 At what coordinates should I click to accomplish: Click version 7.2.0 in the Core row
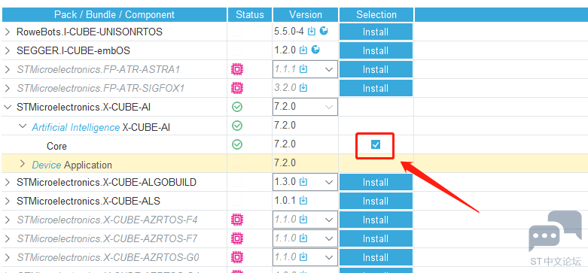[x=285, y=144]
